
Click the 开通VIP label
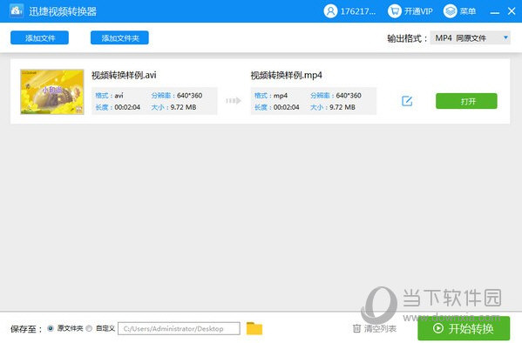[418, 11]
